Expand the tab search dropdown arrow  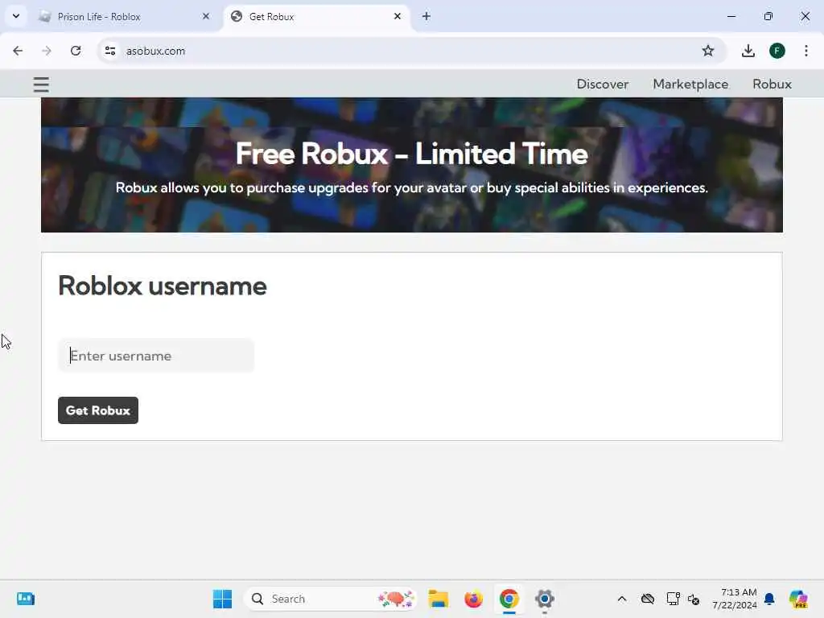16,16
